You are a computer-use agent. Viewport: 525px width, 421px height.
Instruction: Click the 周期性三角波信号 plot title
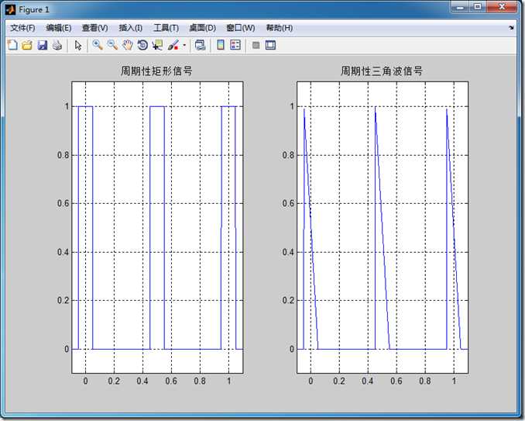point(382,71)
